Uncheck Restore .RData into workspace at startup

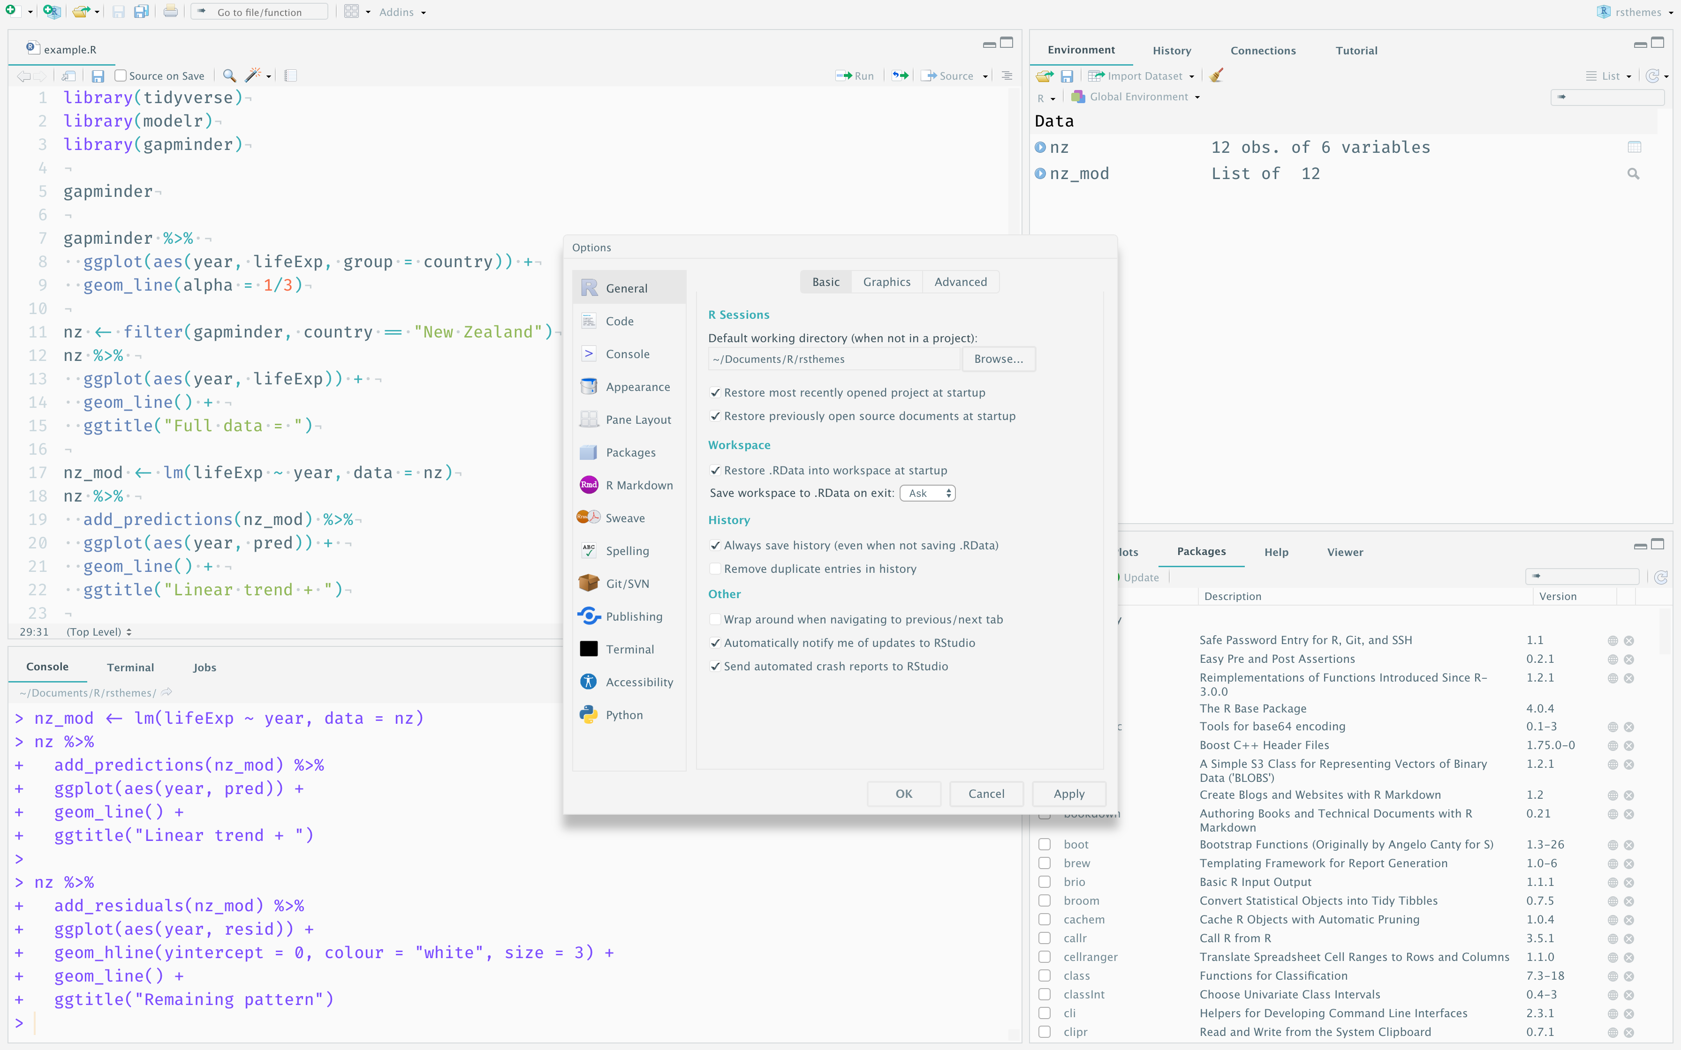715,470
